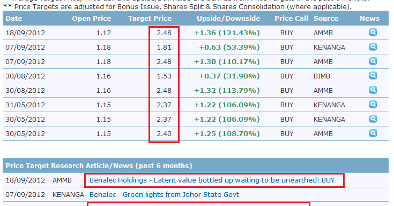Screen dimensions: 394x206
Task: Open news icon for 07/09/2012 KENANGA row
Action: click(x=373, y=46)
